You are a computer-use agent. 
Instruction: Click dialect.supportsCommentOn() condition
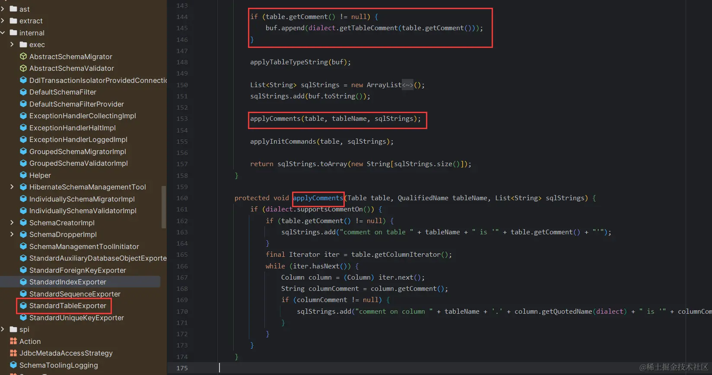[x=320, y=209]
